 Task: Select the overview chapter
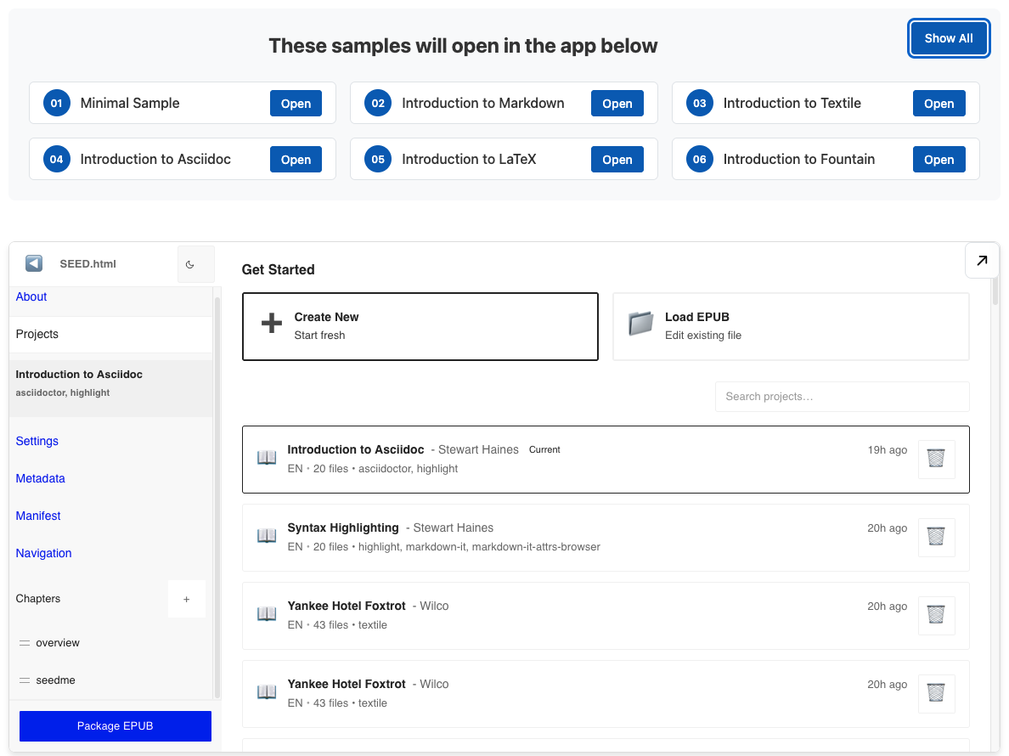tap(58, 643)
